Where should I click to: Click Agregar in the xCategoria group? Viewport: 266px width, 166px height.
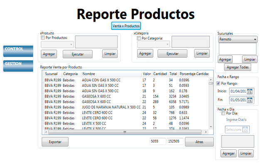(145, 54)
